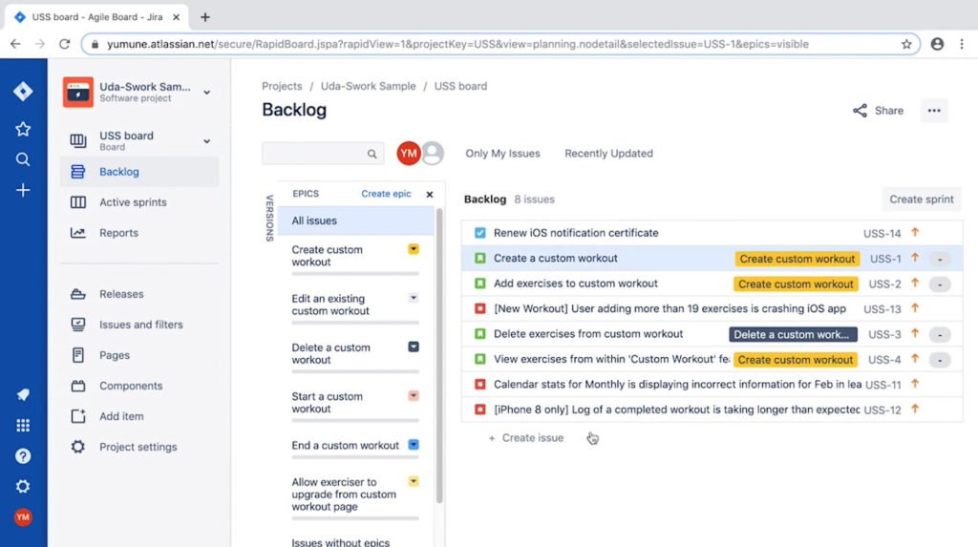Image resolution: width=978 pixels, height=547 pixels.
Task: Expand the Versions panel
Action: (x=269, y=219)
